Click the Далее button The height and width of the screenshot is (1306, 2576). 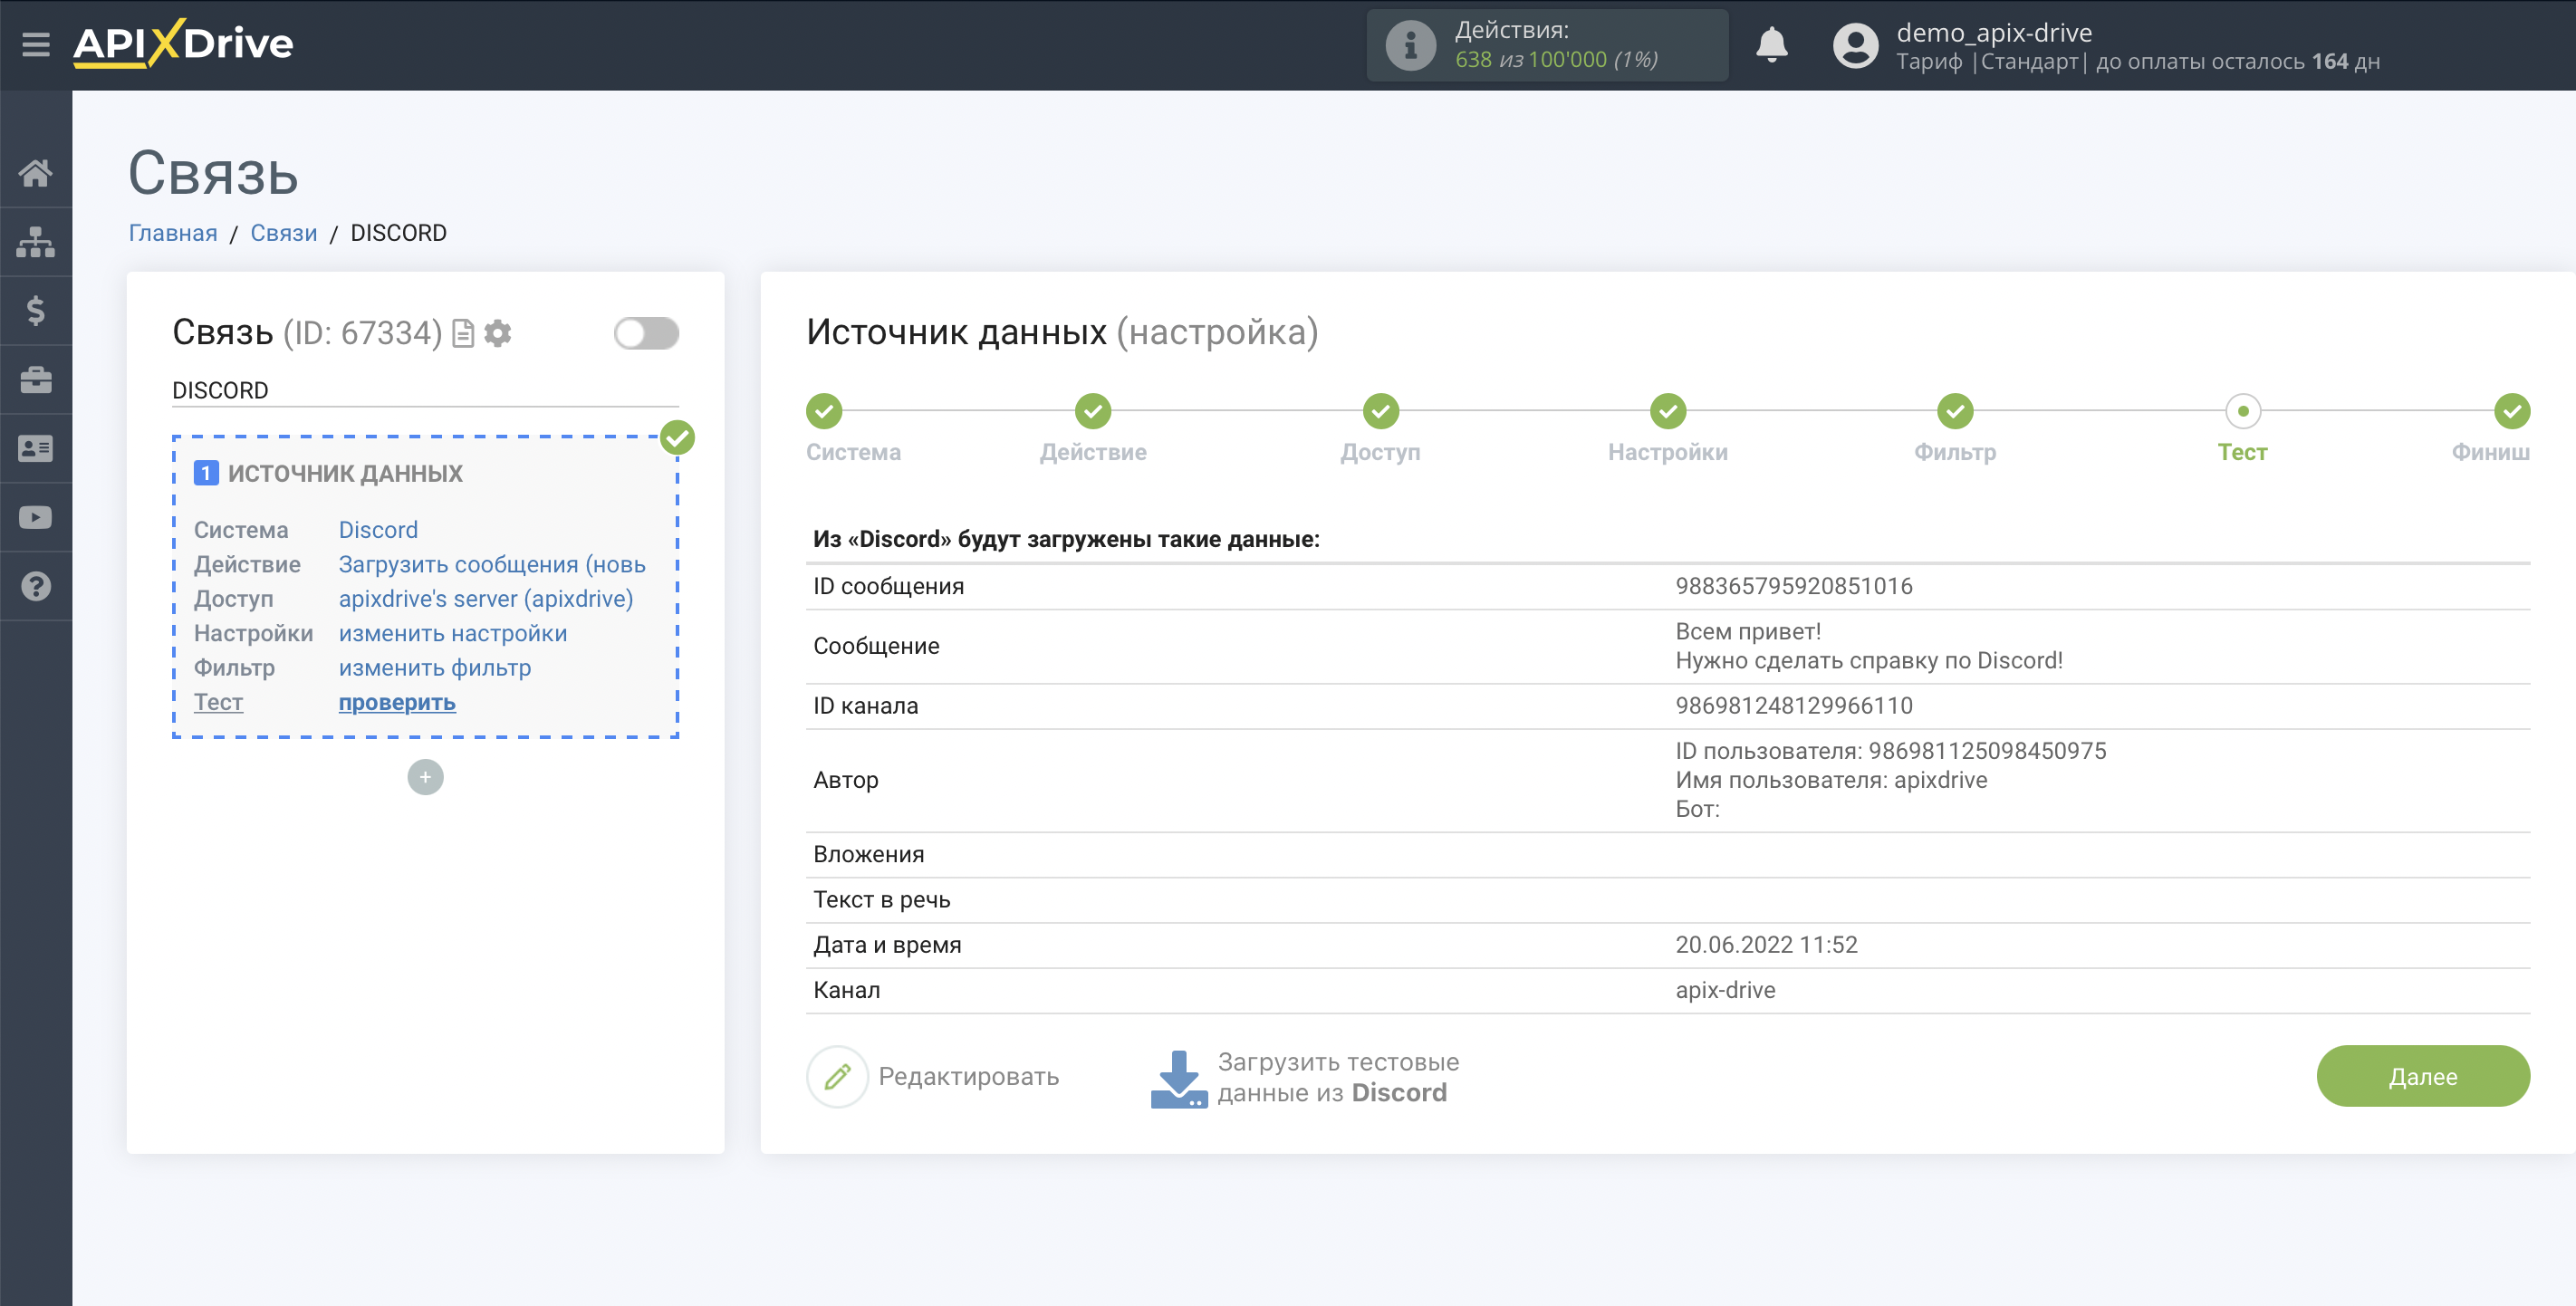[x=2423, y=1076]
